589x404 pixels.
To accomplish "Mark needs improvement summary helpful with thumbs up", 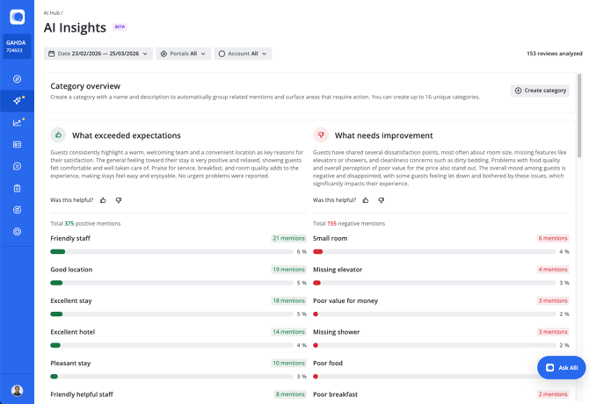I will point(366,200).
